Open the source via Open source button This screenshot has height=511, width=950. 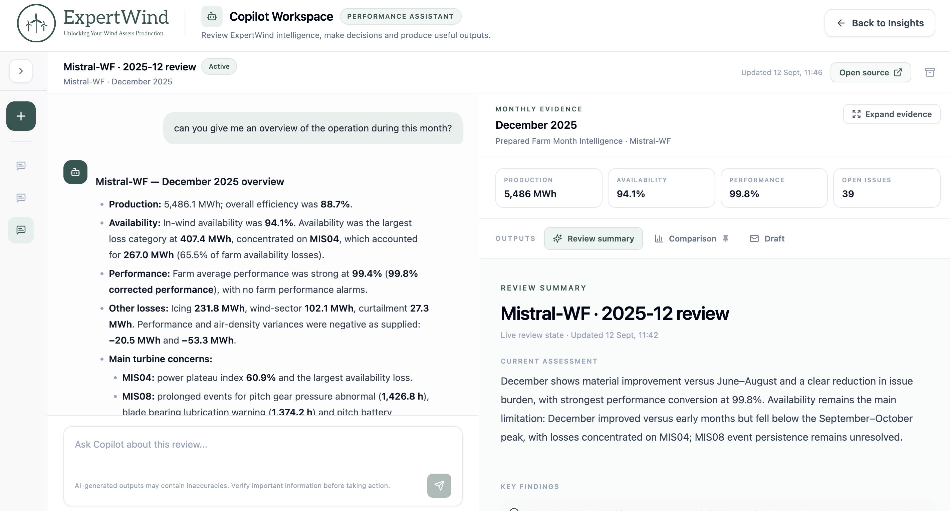[x=870, y=73]
